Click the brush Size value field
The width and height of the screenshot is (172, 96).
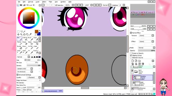point(34,60)
